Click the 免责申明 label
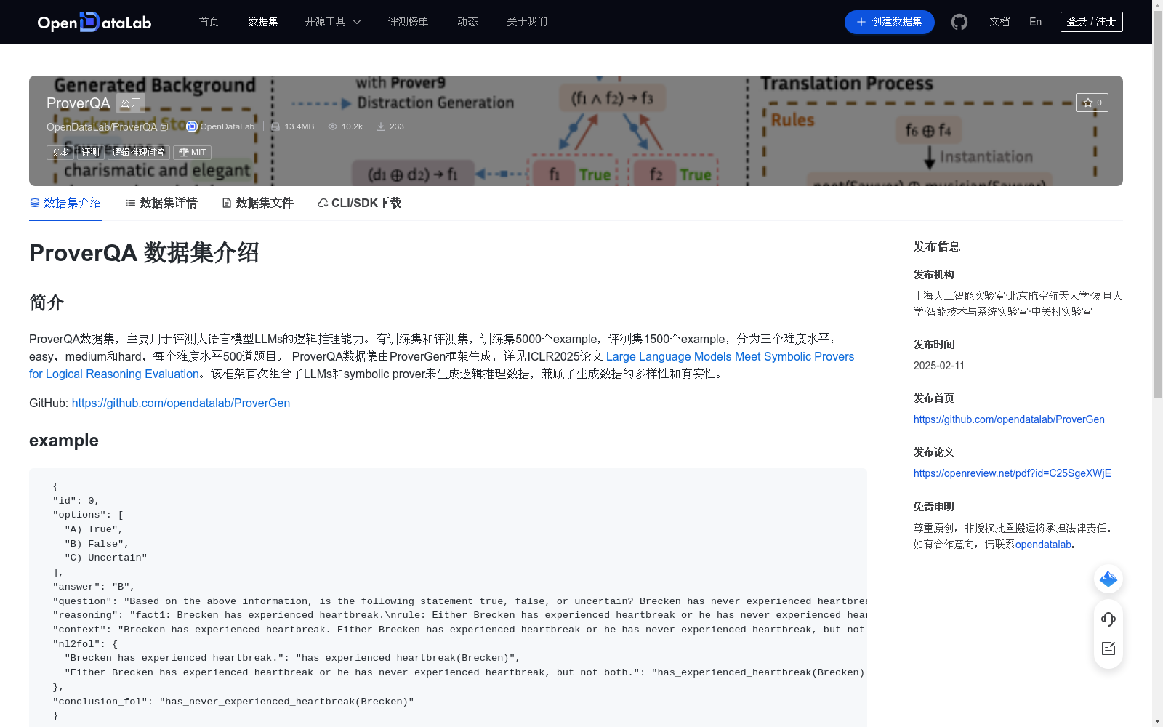1163x727 pixels. (934, 507)
